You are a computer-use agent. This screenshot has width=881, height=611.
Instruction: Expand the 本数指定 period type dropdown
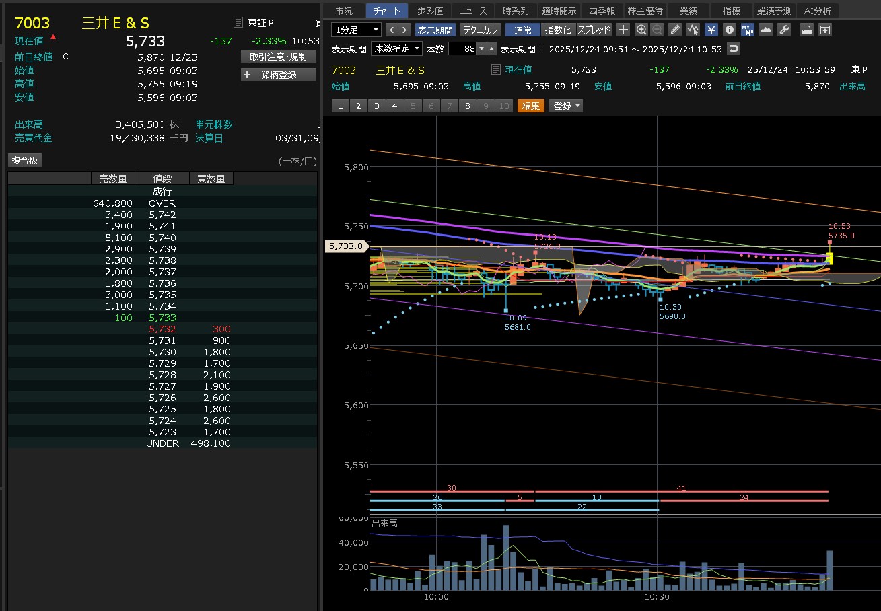pos(397,48)
